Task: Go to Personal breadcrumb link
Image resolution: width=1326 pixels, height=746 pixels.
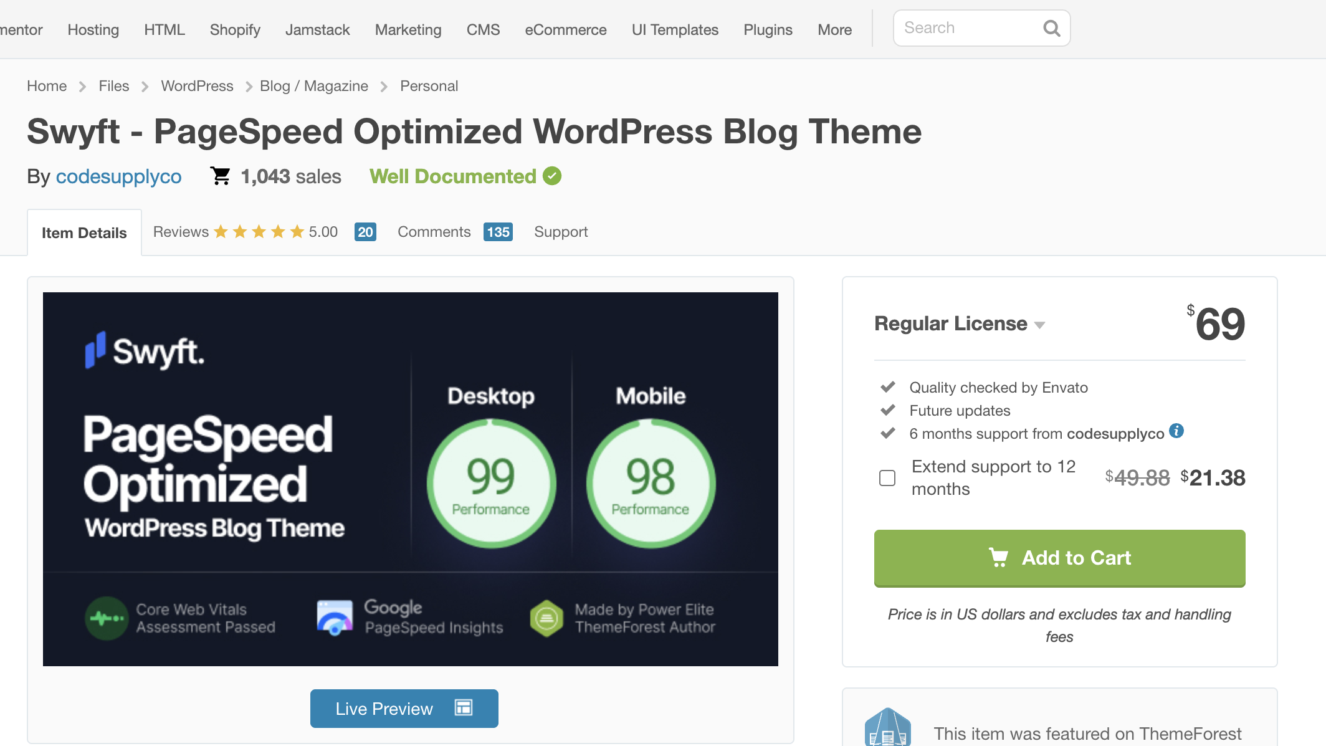Action: coord(429,86)
